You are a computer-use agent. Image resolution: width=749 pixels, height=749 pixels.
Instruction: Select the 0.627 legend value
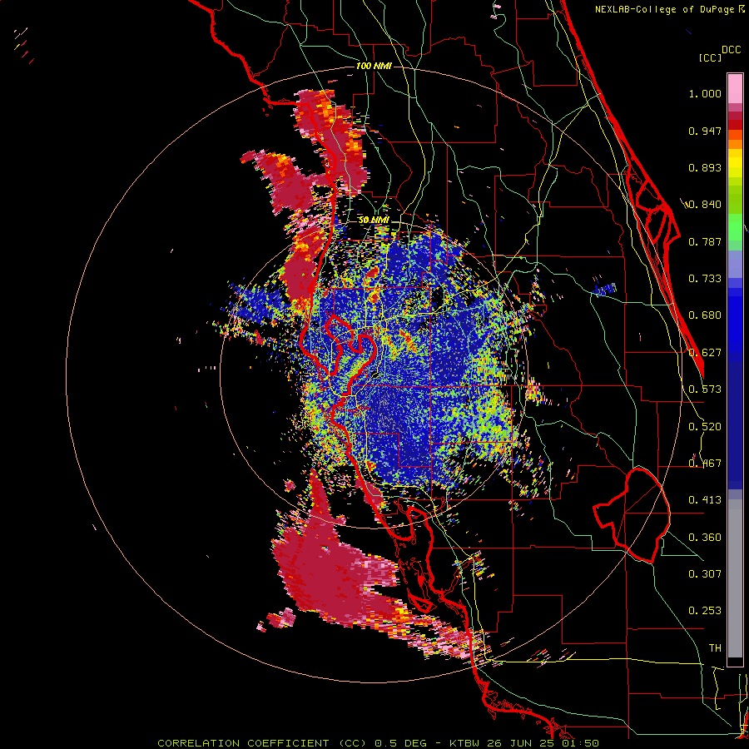[x=705, y=353]
